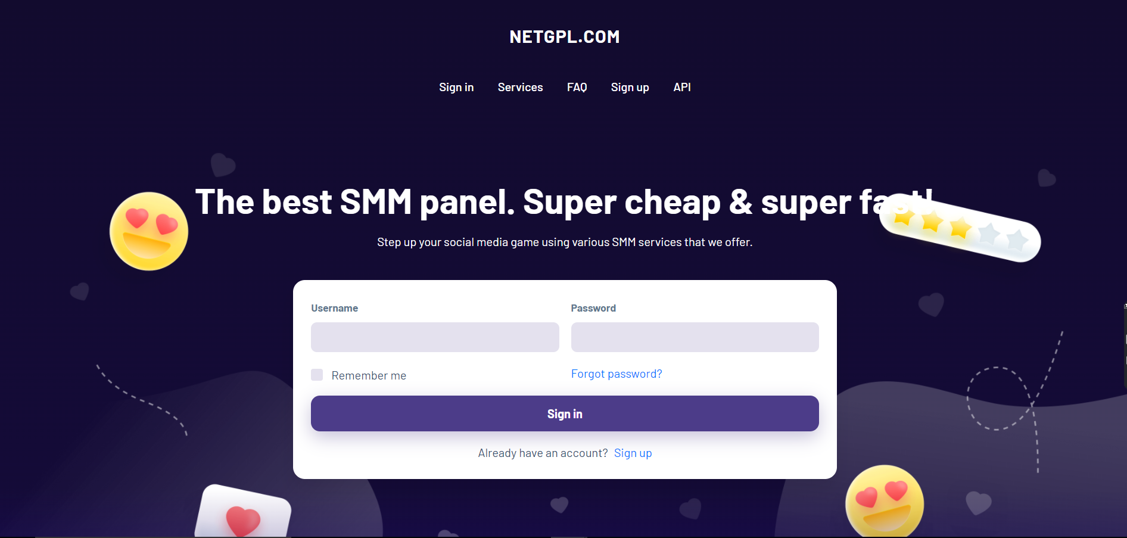Click the NETGPL.COM site logo
Viewport: 1127px width, 538px height.
click(x=565, y=37)
